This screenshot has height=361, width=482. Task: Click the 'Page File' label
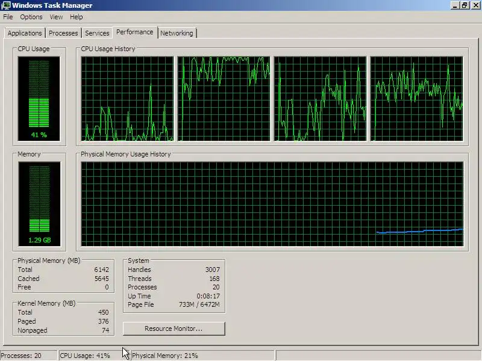point(141,305)
